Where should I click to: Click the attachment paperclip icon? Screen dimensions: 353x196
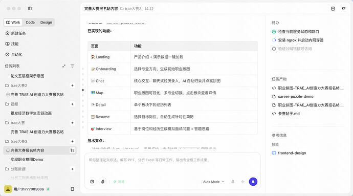(x=103, y=182)
